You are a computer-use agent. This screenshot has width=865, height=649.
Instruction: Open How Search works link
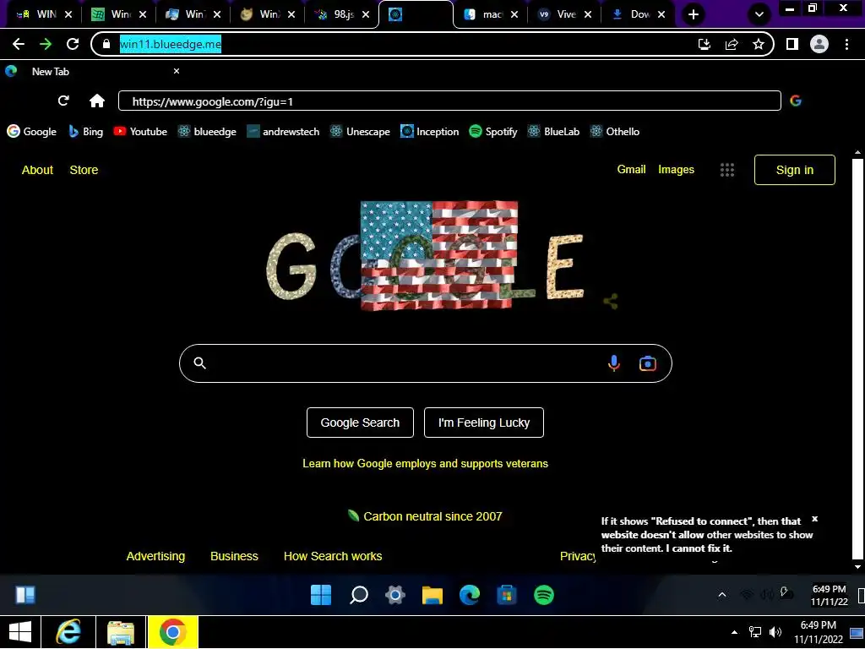[x=333, y=556]
